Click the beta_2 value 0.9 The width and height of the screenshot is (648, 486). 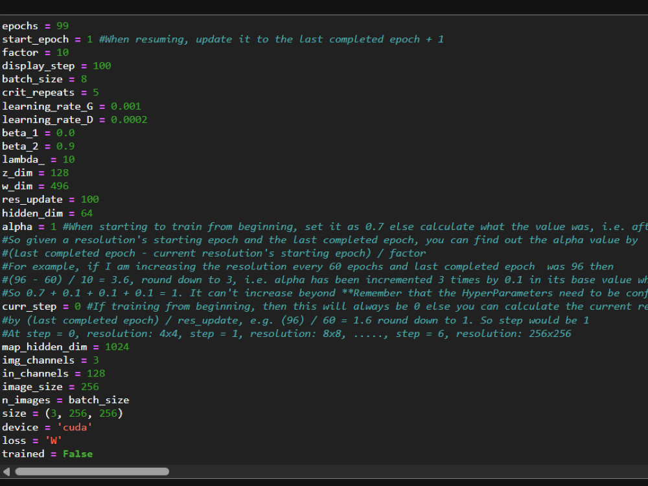coord(65,146)
